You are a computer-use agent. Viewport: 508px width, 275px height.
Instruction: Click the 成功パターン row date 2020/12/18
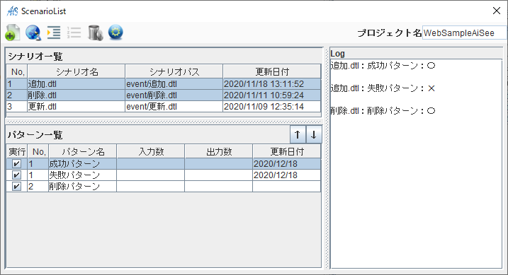coord(287,164)
